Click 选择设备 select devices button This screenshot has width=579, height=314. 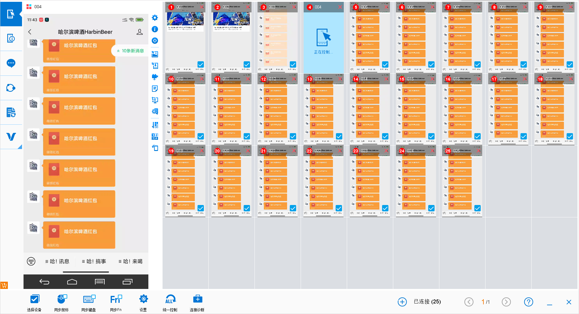click(34, 303)
